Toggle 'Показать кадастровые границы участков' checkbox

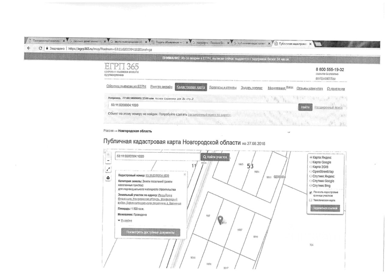click(x=311, y=193)
